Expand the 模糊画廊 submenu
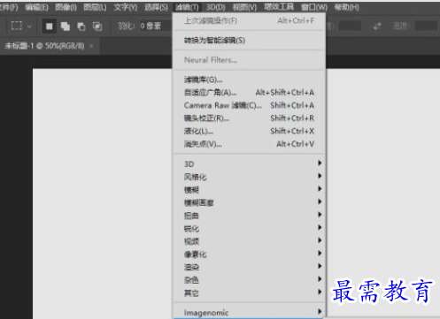This screenshot has height=319, width=440. point(249,202)
